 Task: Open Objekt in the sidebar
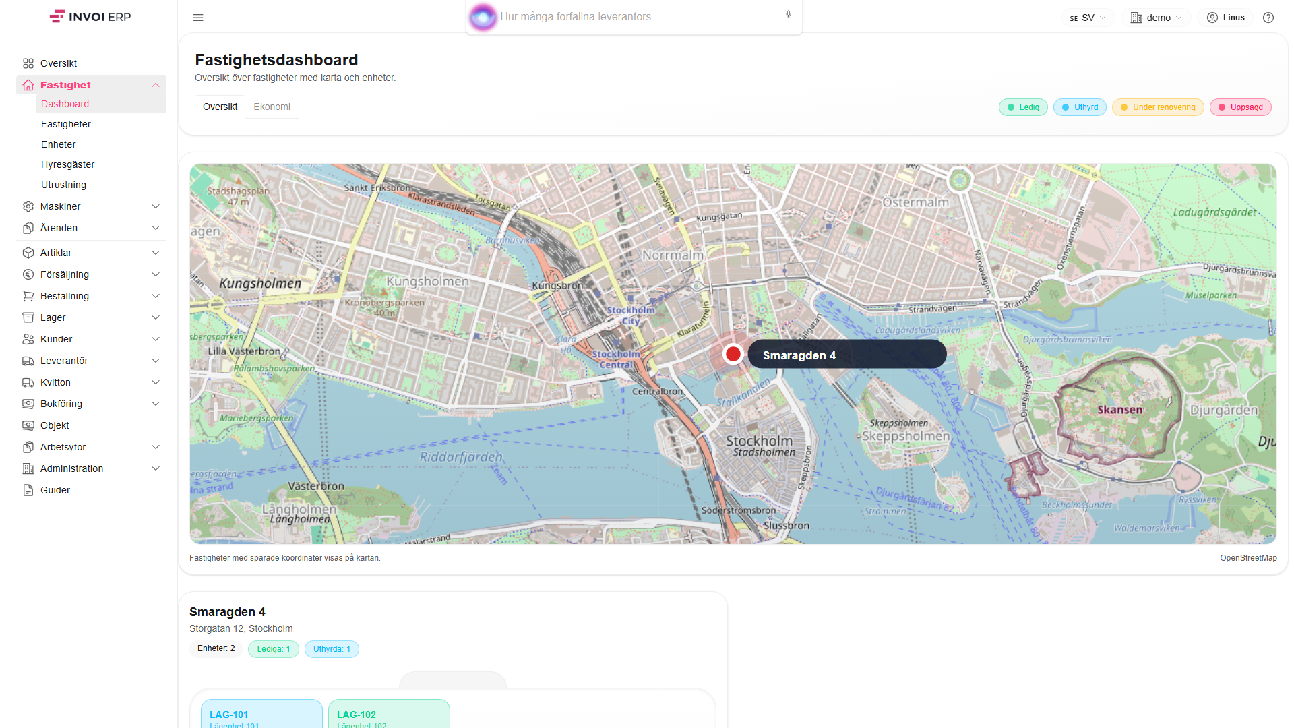pyautogui.click(x=91, y=425)
